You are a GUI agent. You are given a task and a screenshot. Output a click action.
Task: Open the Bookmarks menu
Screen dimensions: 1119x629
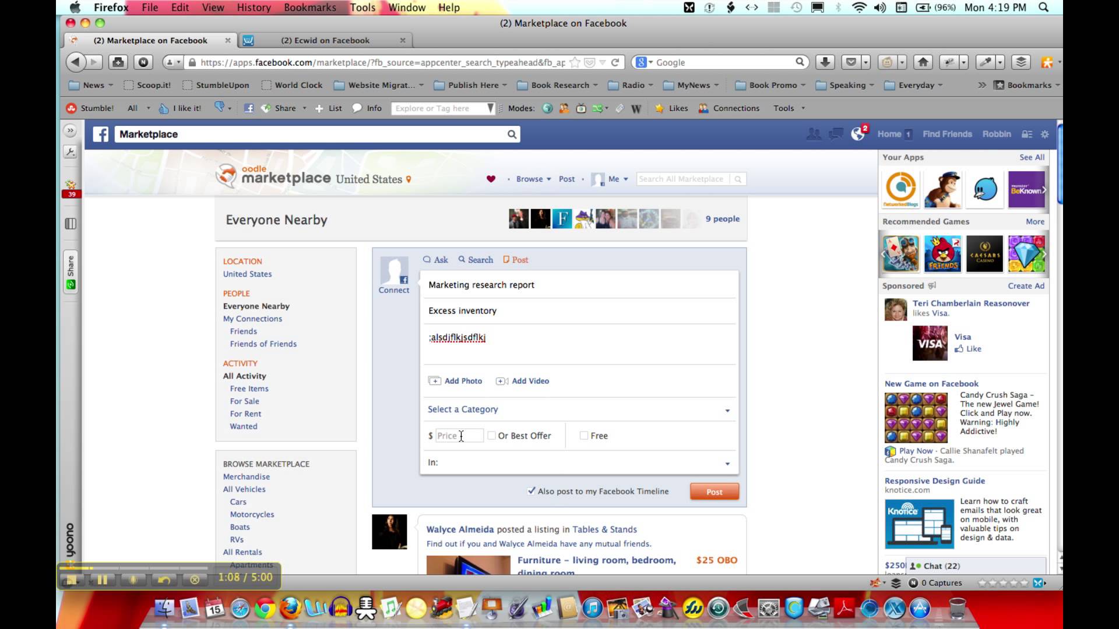309,8
